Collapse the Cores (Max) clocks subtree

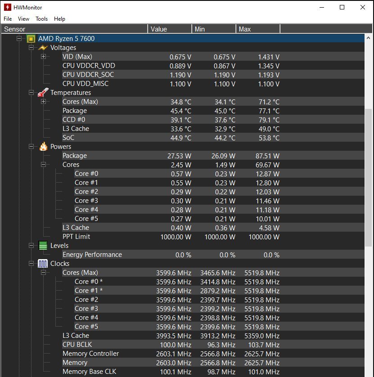[x=44, y=273]
